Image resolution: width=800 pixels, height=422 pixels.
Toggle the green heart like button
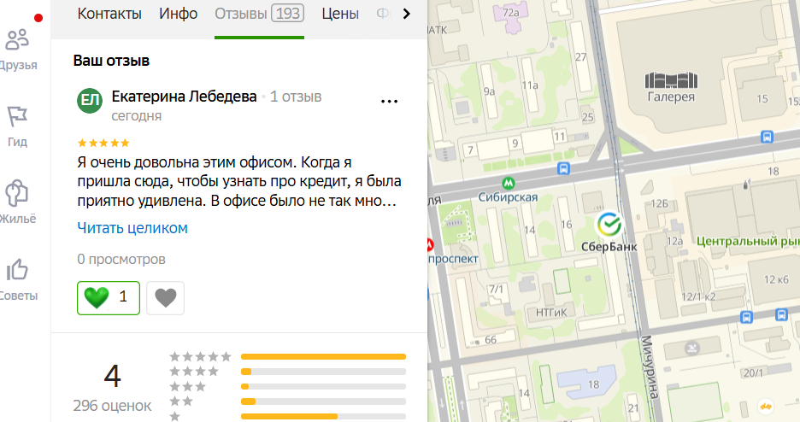coord(109,297)
